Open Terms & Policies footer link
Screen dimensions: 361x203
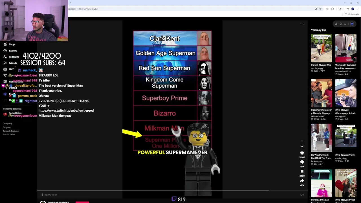pos(11,131)
